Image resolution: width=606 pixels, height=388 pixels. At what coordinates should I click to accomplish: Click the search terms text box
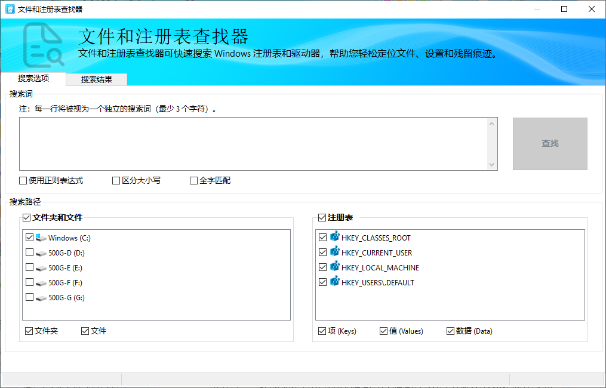(x=253, y=144)
